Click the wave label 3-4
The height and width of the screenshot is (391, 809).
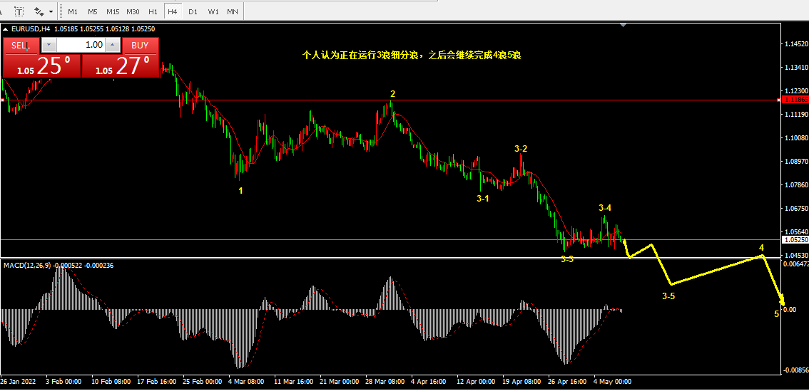pyautogui.click(x=605, y=208)
